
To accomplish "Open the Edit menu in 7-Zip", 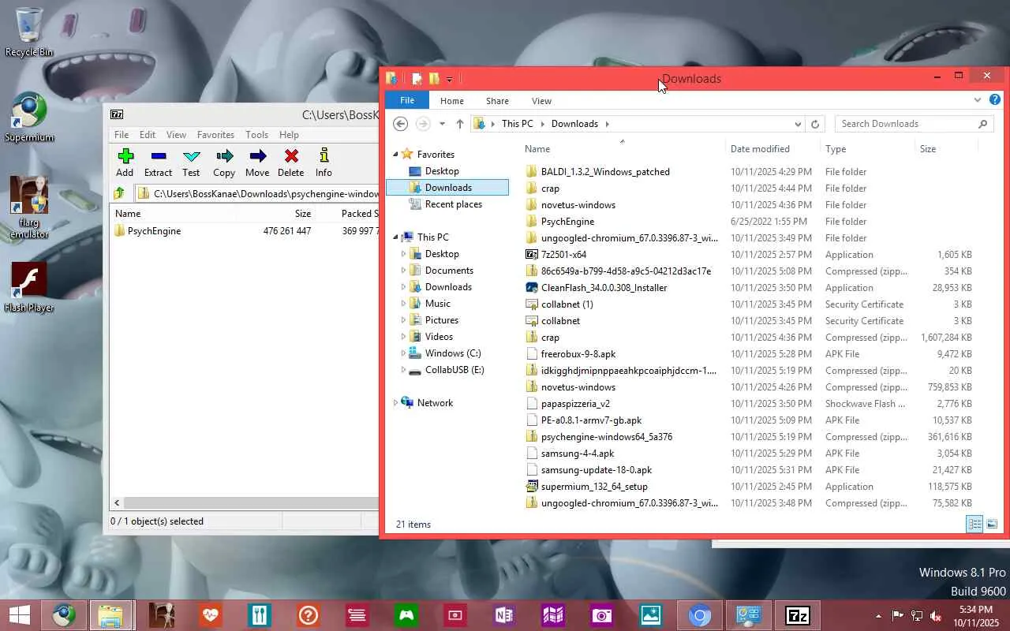I will click(x=148, y=135).
